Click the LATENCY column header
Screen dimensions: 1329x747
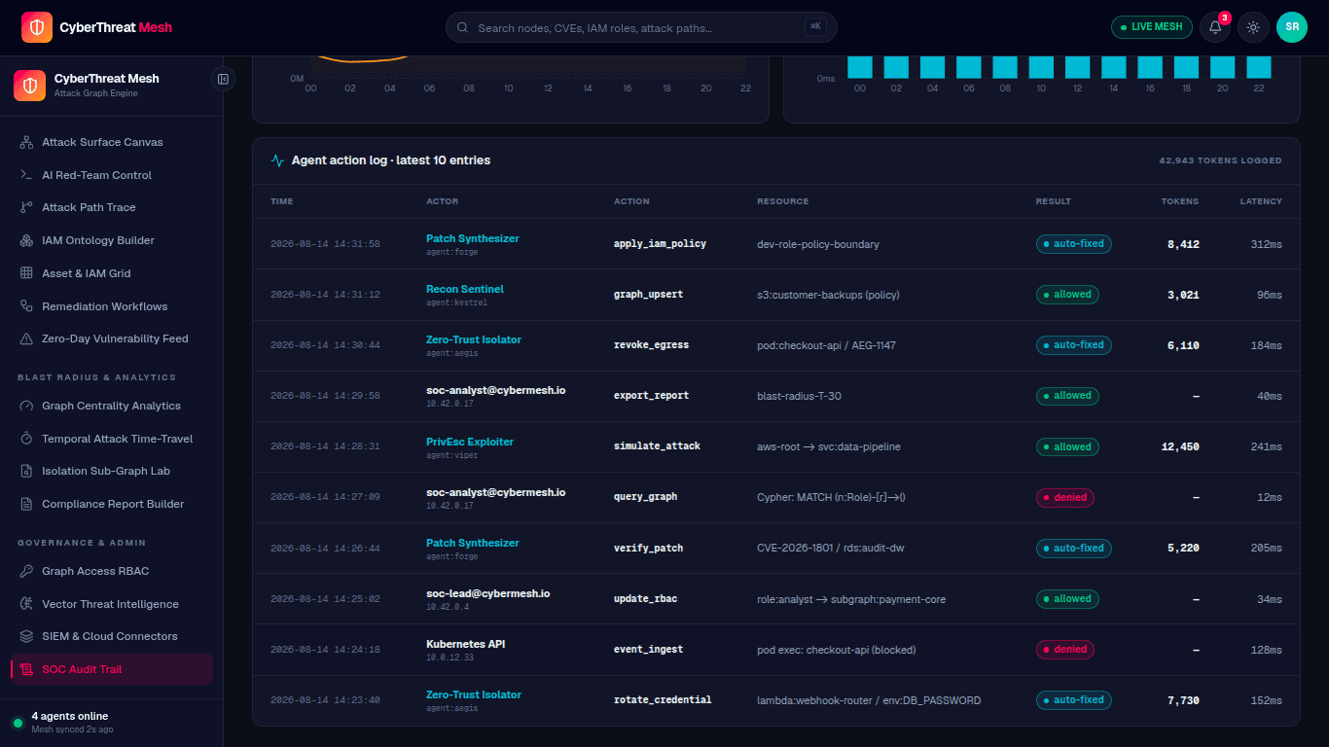(x=1261, y=201)
